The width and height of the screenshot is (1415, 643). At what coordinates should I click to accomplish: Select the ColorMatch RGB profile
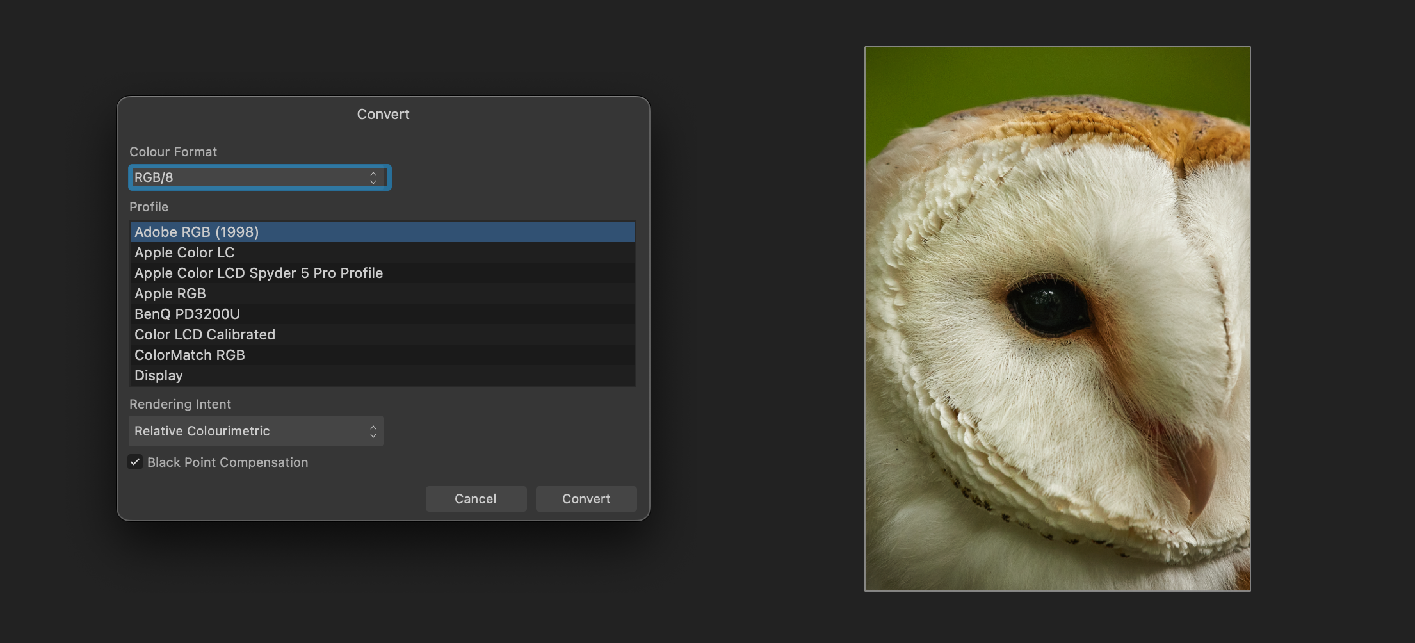click(x=383, y=355)
